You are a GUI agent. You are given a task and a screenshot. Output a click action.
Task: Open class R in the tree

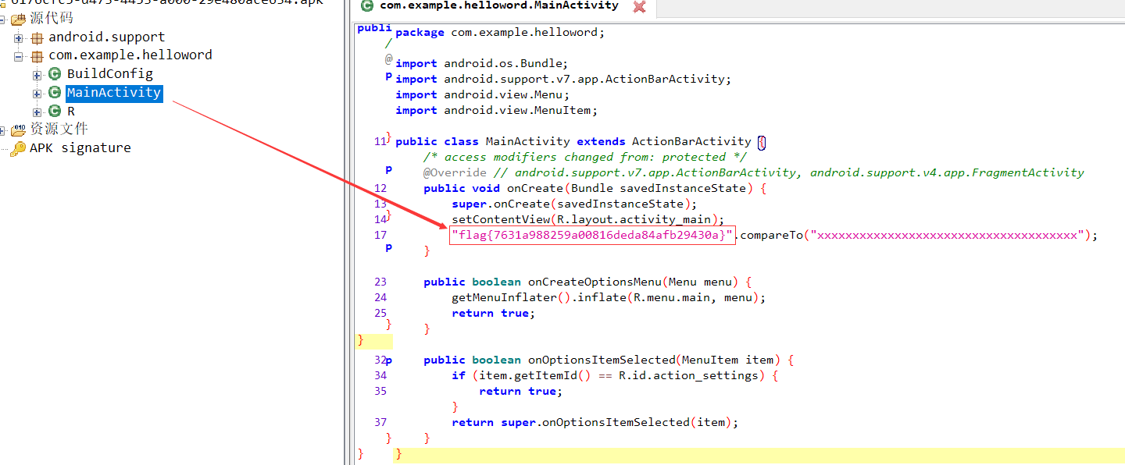(x=71, y=112)
